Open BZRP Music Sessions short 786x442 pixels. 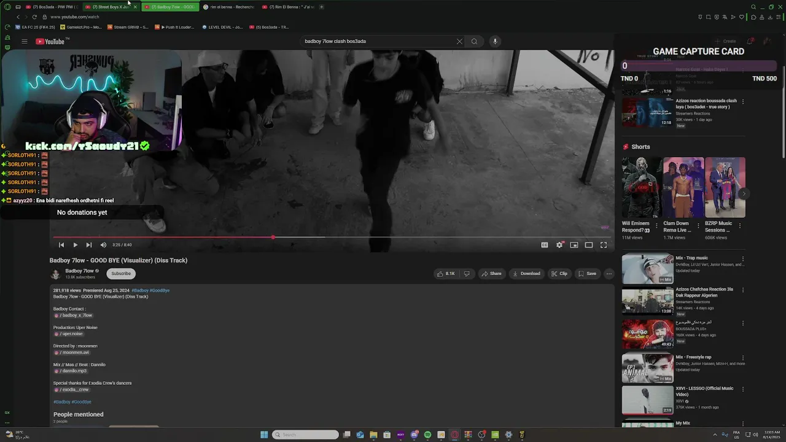click(x=725, y=188)
